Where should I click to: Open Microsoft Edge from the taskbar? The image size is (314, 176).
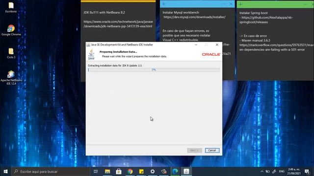pyautogui.click(x=175, y=172)
